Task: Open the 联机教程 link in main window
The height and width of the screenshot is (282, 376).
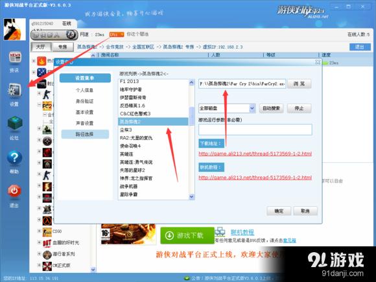Action: point(242,232)
